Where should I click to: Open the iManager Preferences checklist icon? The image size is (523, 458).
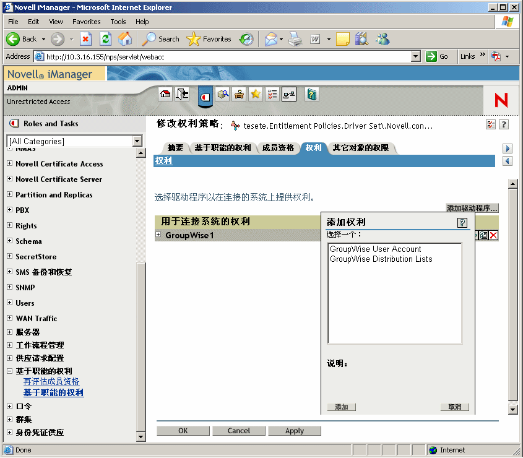[x=272, y=95]
